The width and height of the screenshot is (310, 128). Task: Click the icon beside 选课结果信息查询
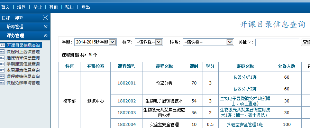[x=2, y=58]
